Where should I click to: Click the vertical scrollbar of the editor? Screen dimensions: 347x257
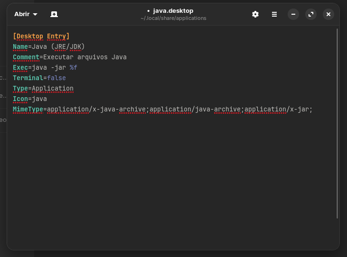[337, 123]
